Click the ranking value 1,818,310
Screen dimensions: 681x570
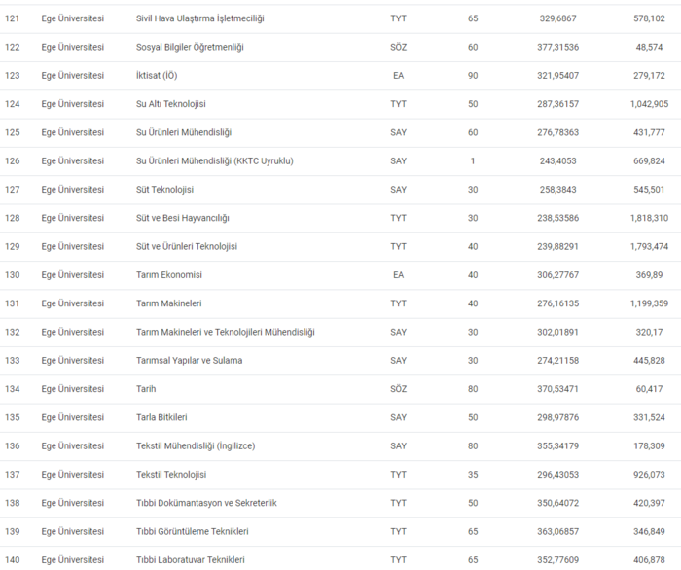click(649, 218)
